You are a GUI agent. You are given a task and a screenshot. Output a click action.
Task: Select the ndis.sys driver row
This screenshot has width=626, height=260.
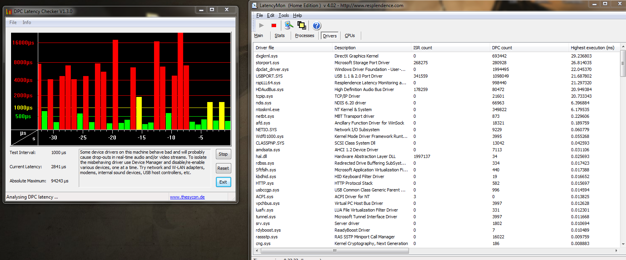(x=437, y=103)
